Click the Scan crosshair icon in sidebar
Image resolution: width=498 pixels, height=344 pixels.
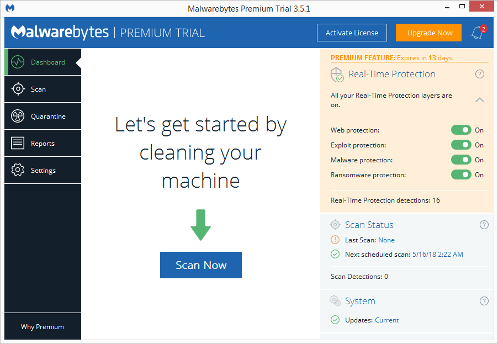pyautogui.click(x=18, y=89)
